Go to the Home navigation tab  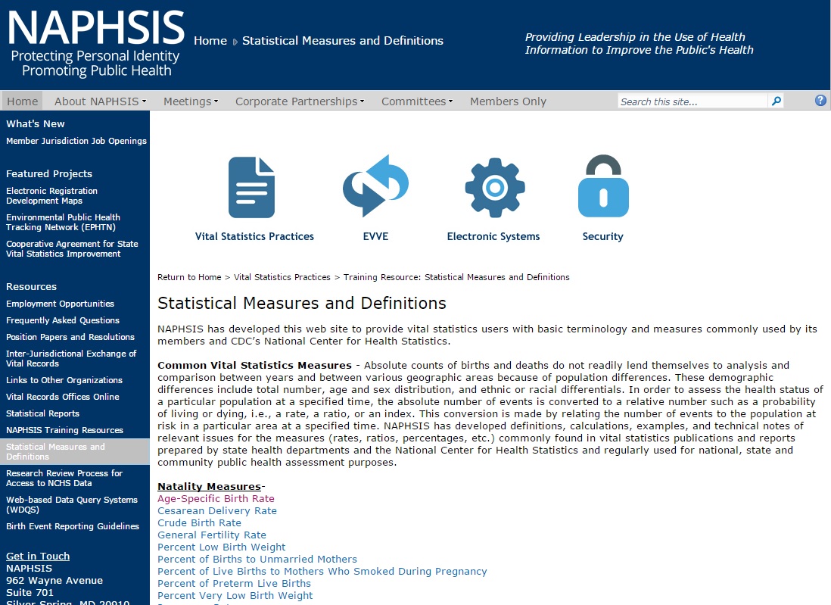(x=23, y=101)
